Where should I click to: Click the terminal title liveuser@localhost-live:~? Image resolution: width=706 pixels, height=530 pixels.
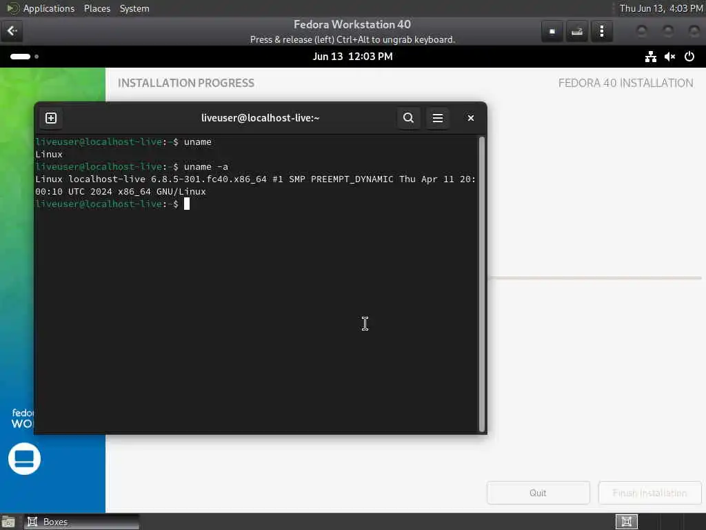point(260,118)
